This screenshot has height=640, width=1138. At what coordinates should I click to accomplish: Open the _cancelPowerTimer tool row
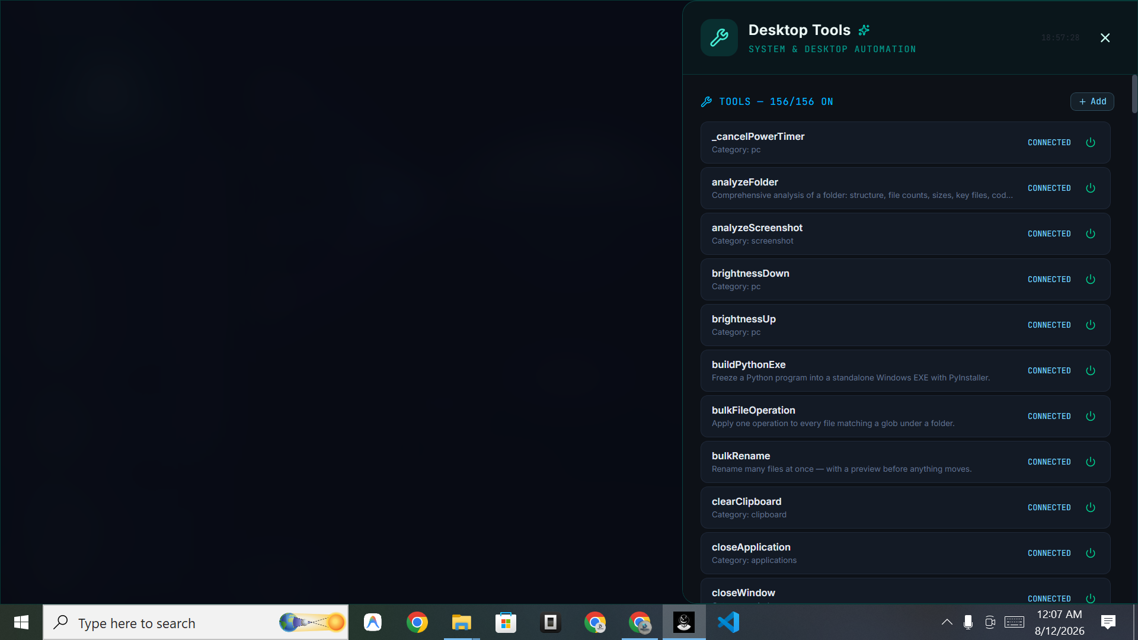[905, 143]
